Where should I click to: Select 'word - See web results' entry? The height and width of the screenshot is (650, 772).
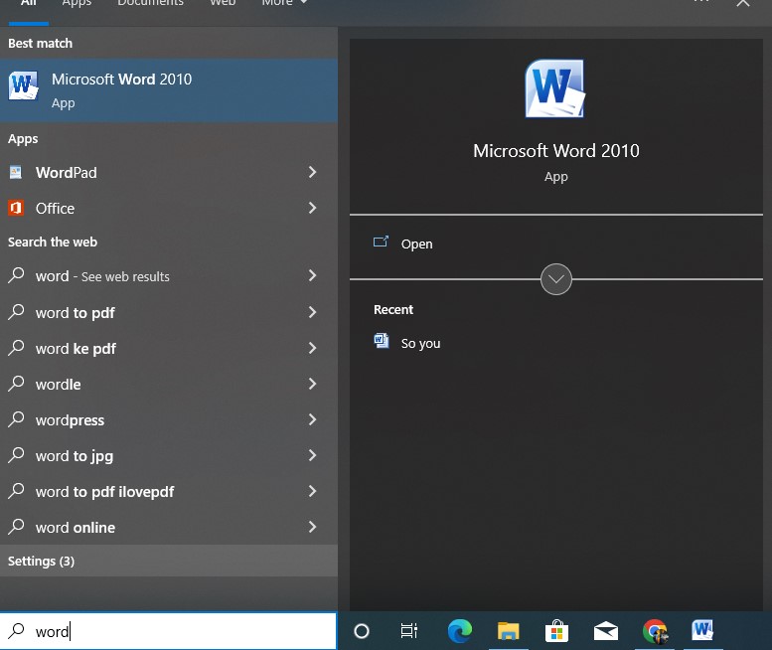click(x=168, y=275)
